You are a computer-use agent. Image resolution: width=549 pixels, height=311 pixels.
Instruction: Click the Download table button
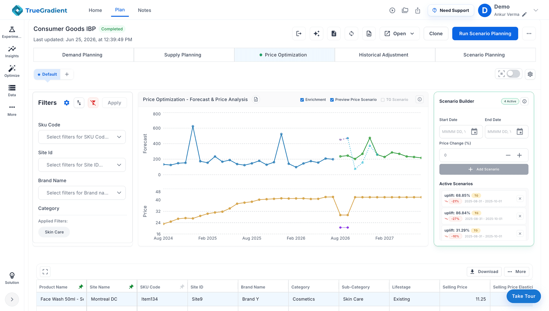tap(484, 272)
